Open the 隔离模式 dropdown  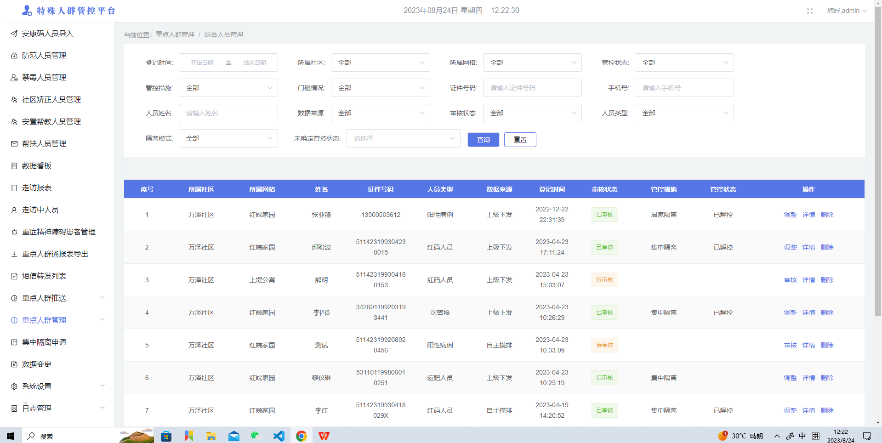point(228,138)
